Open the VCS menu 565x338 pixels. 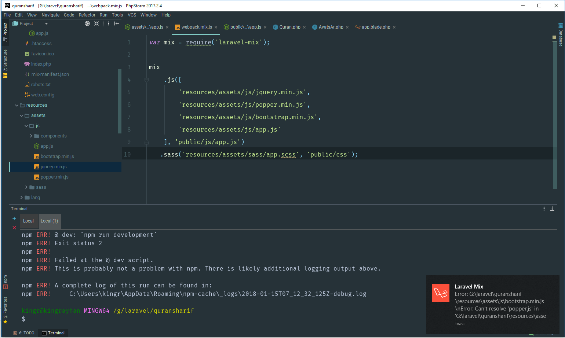[x=132, y=15]
